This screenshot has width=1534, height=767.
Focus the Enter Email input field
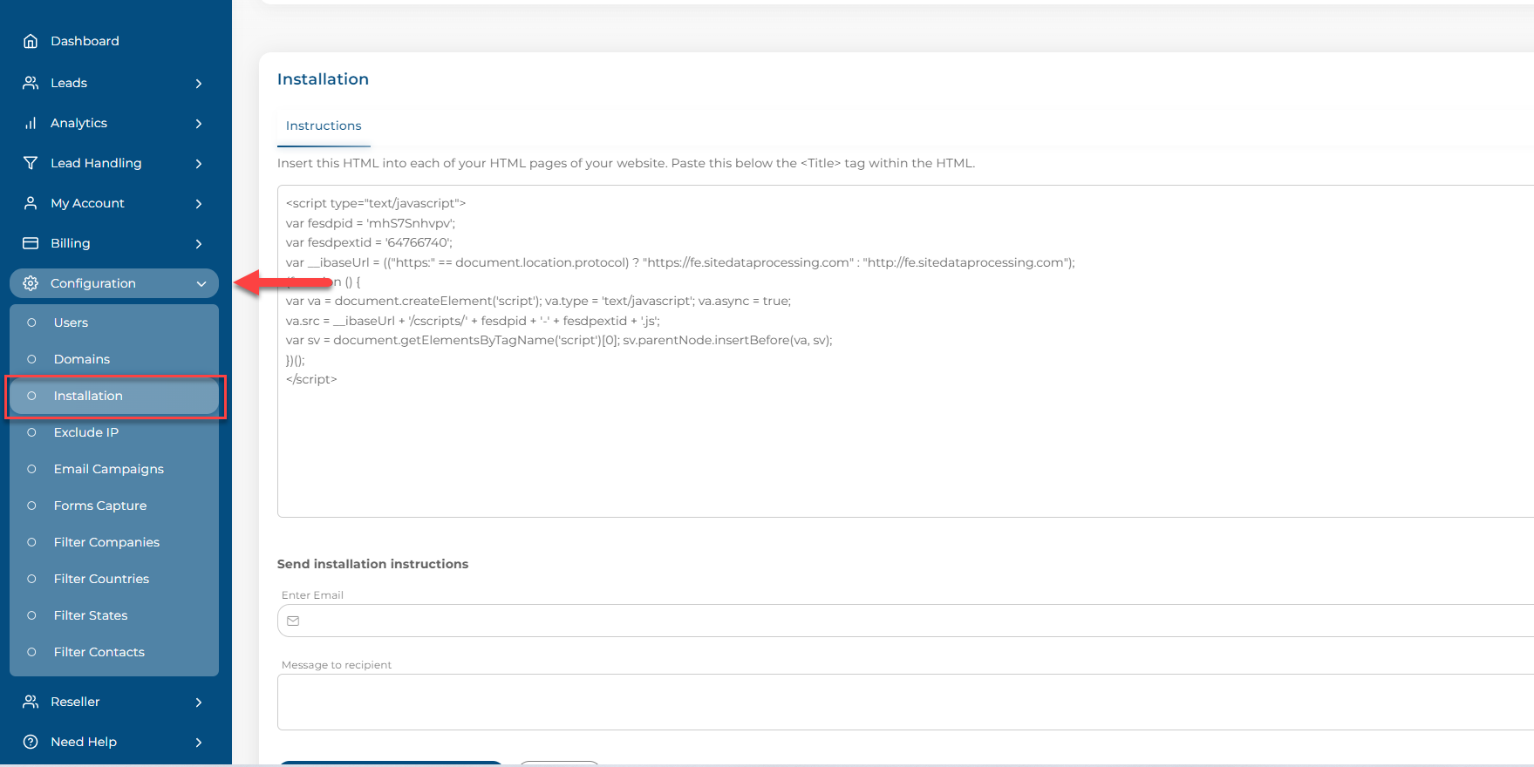(905, 621)
